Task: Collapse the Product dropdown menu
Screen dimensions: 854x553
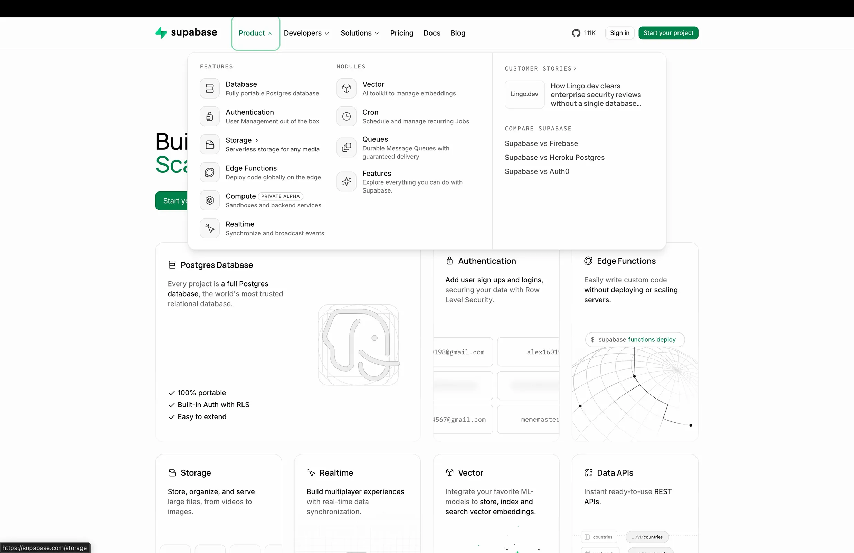Action: click(256, 33)
